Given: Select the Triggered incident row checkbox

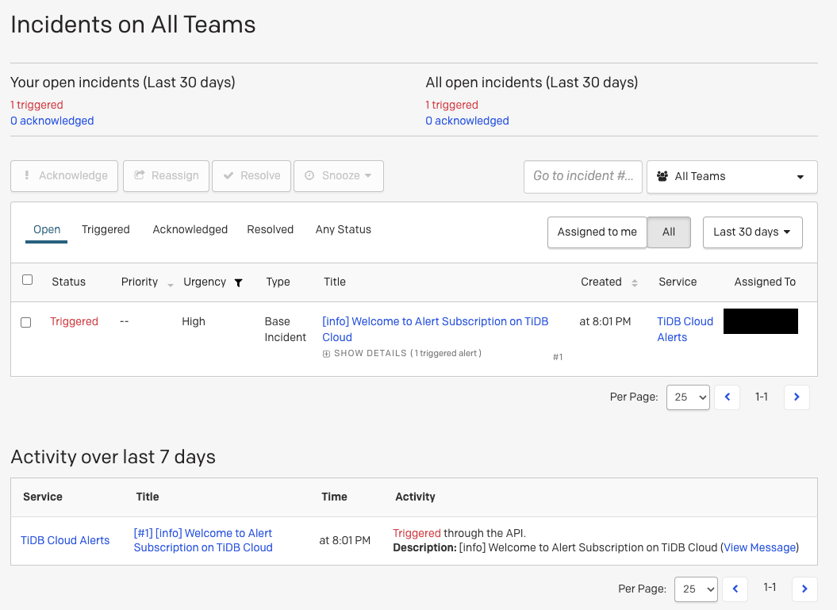Looking at the screenshot, I should pos(26,323).
